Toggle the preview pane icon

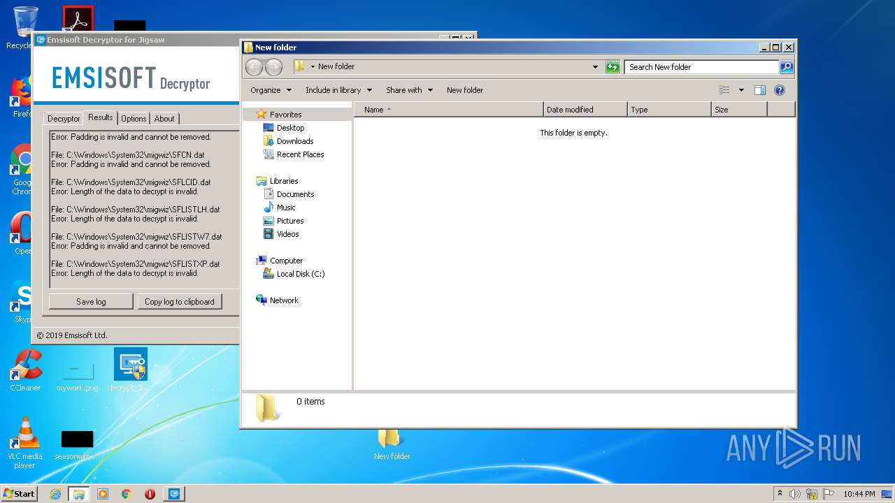click(x=760, y=90)
